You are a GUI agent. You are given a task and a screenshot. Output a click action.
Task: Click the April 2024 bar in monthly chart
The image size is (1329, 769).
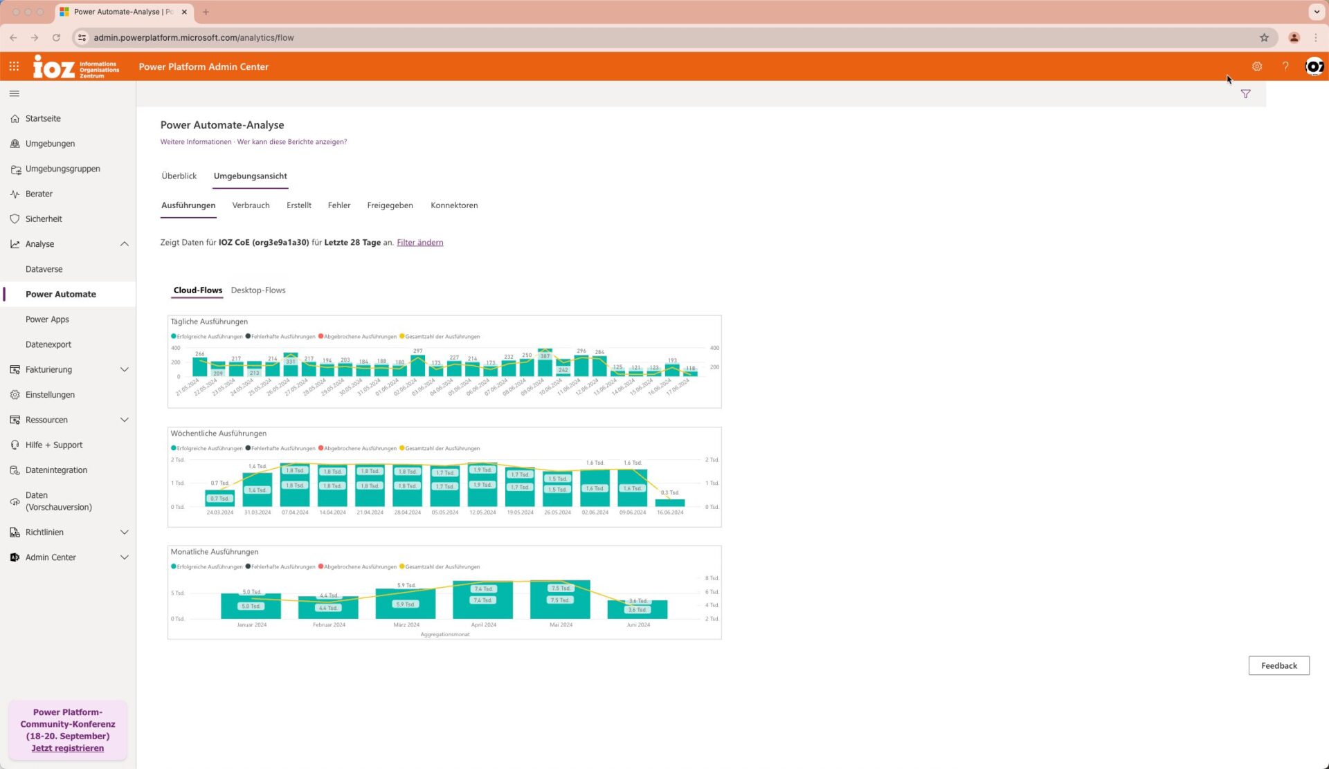pos(482,600)
